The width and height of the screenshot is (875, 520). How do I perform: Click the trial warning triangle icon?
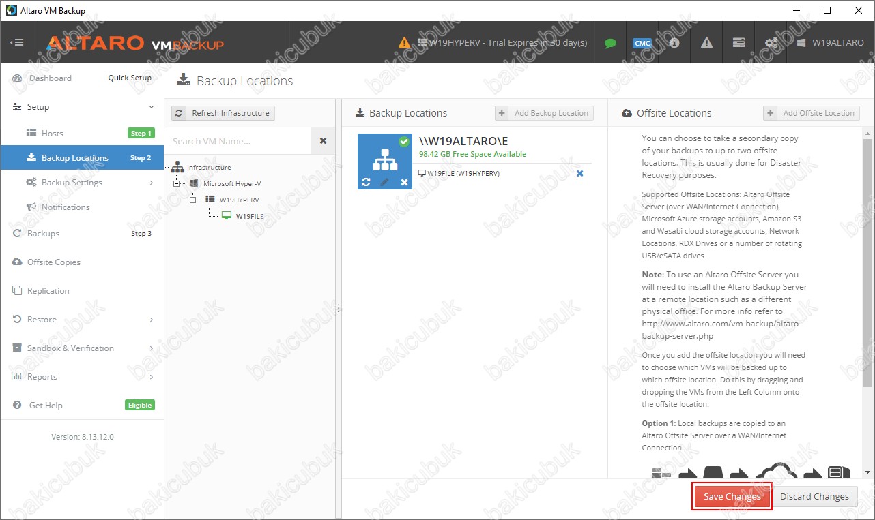[405, 42]
